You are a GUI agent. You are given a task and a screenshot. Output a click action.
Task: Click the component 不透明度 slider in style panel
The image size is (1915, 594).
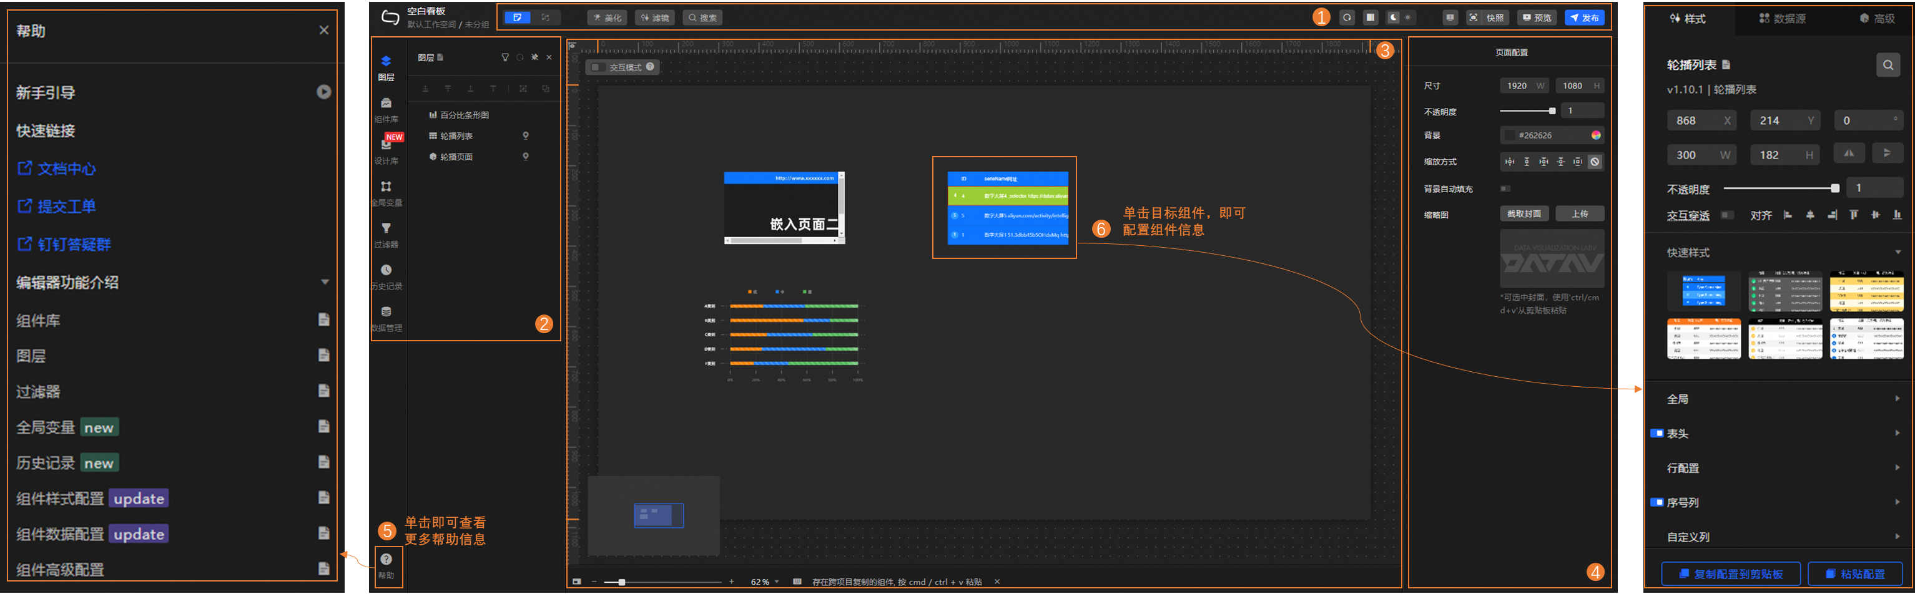pos(1834,188)
